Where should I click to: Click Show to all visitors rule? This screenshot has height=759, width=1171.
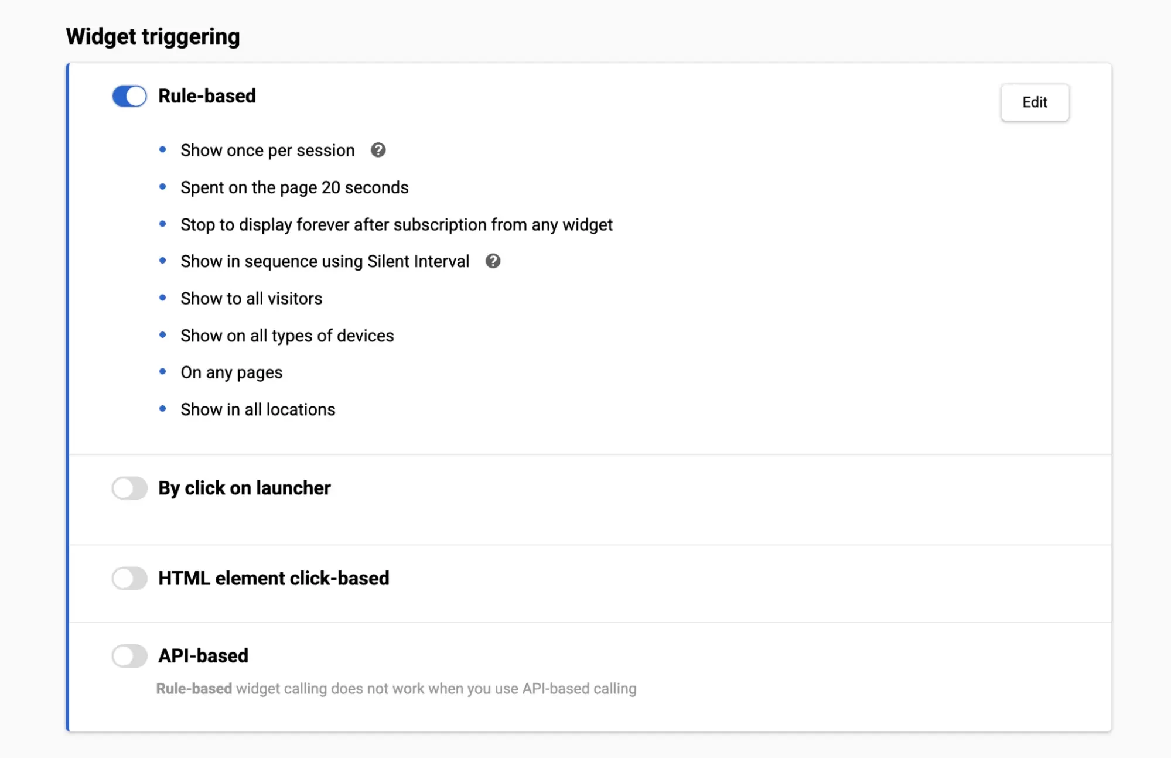(251, 299)
